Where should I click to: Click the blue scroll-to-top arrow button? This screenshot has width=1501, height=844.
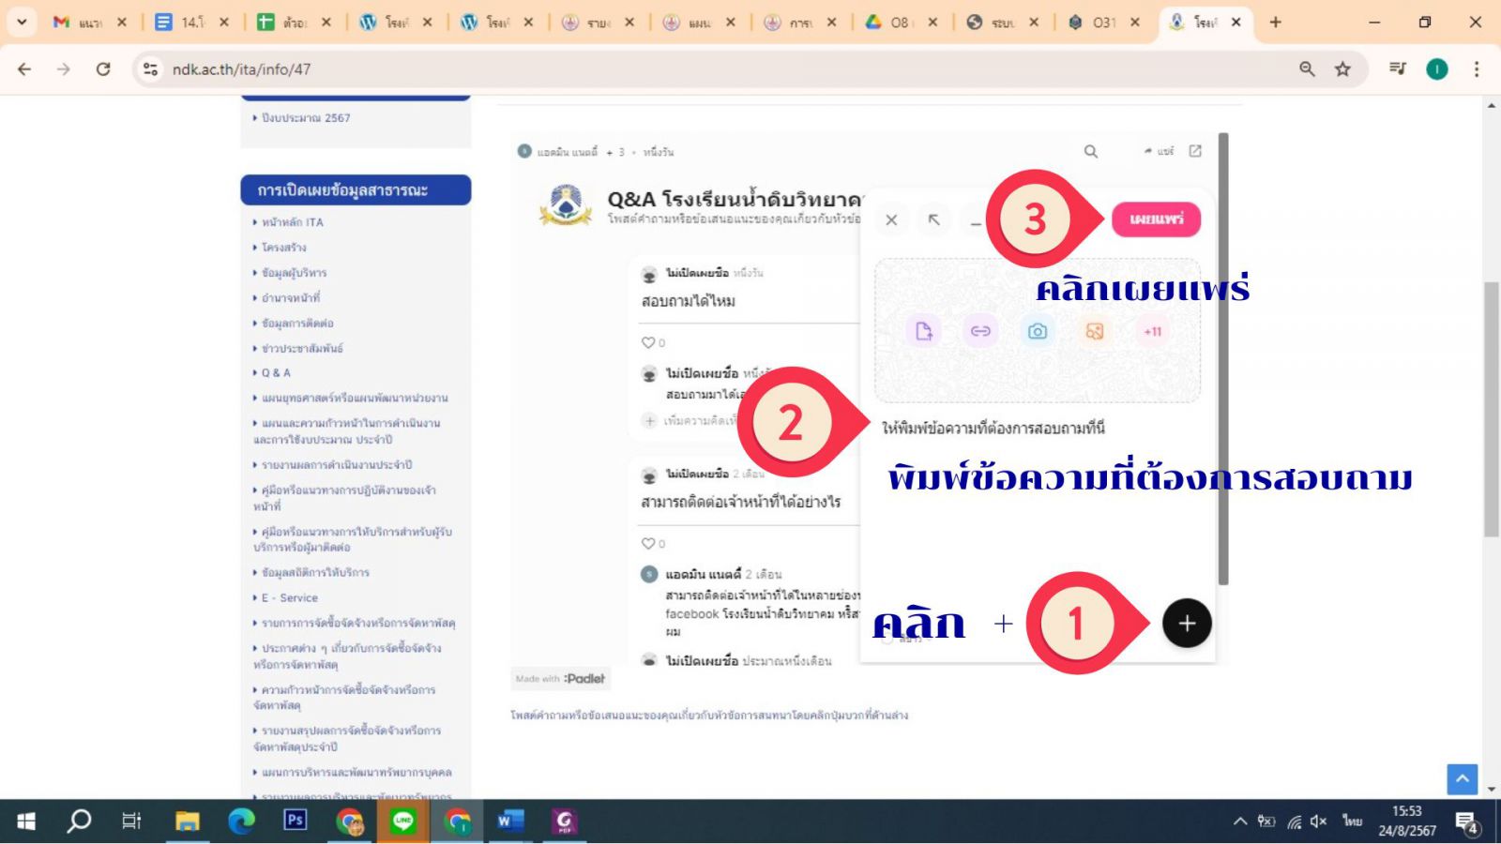[1462, 778]
